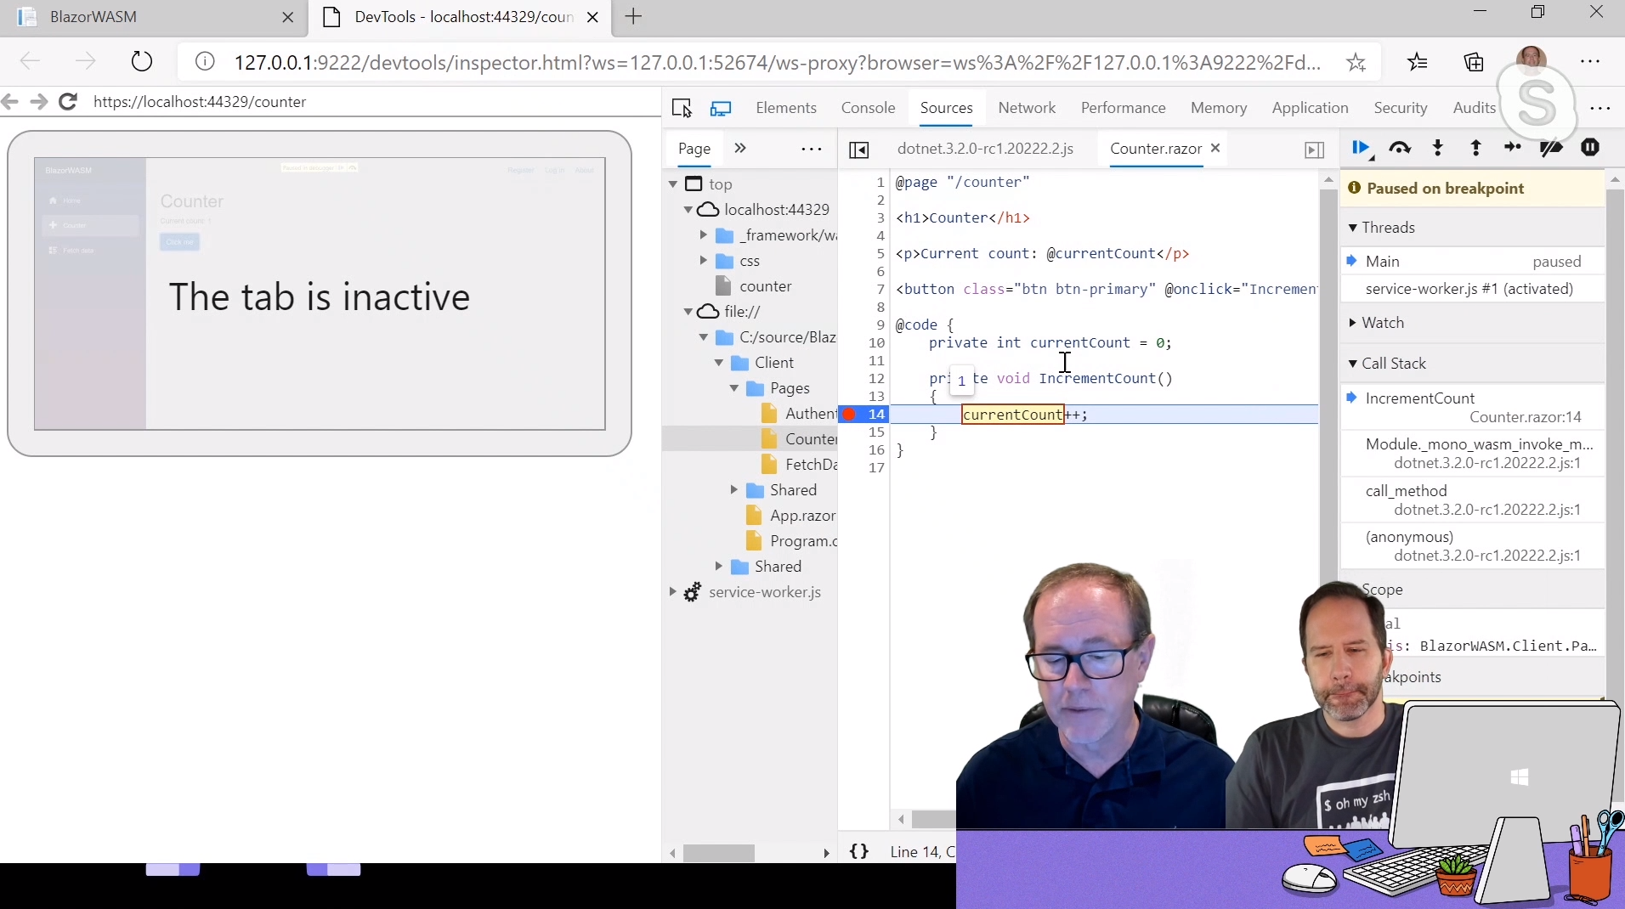Click the navigator horizontal scrollbar thumb
This screenshot has height=909, width=1625.
pyautogui.click(x=718, y=852)
